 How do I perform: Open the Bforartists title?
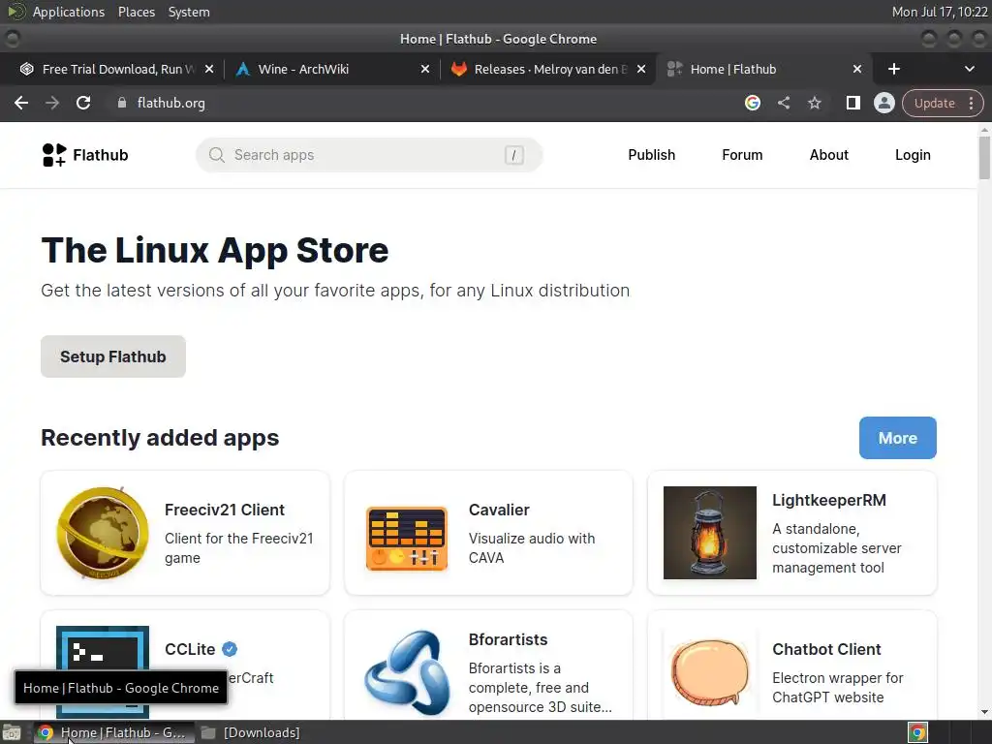508,639
